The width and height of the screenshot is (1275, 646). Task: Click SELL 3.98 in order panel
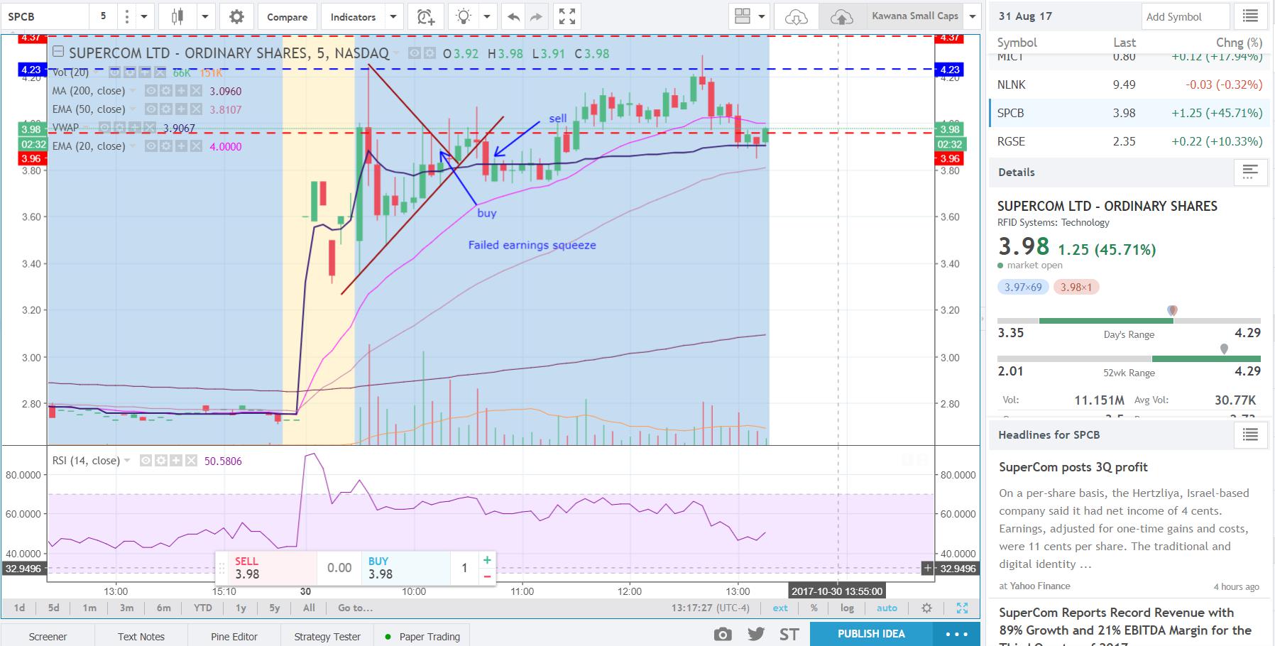(273, 568)
